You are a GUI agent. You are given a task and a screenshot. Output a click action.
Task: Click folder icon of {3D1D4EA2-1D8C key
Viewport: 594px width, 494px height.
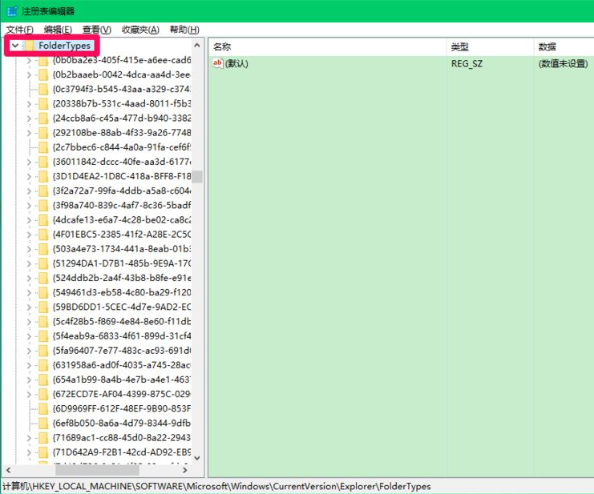(43, 176)
